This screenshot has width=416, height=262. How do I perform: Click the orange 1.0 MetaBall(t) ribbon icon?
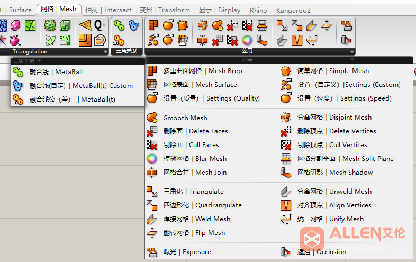pos(119,40)
